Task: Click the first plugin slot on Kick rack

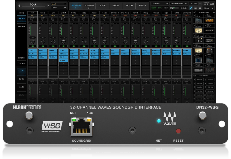Action: (33, 51)
